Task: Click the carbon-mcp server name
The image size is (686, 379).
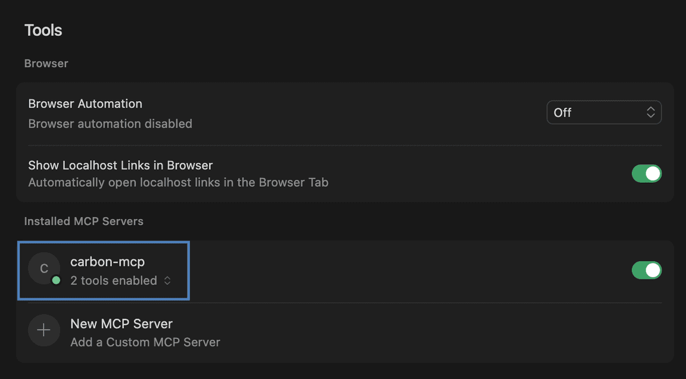Action: tap(107, 261)
